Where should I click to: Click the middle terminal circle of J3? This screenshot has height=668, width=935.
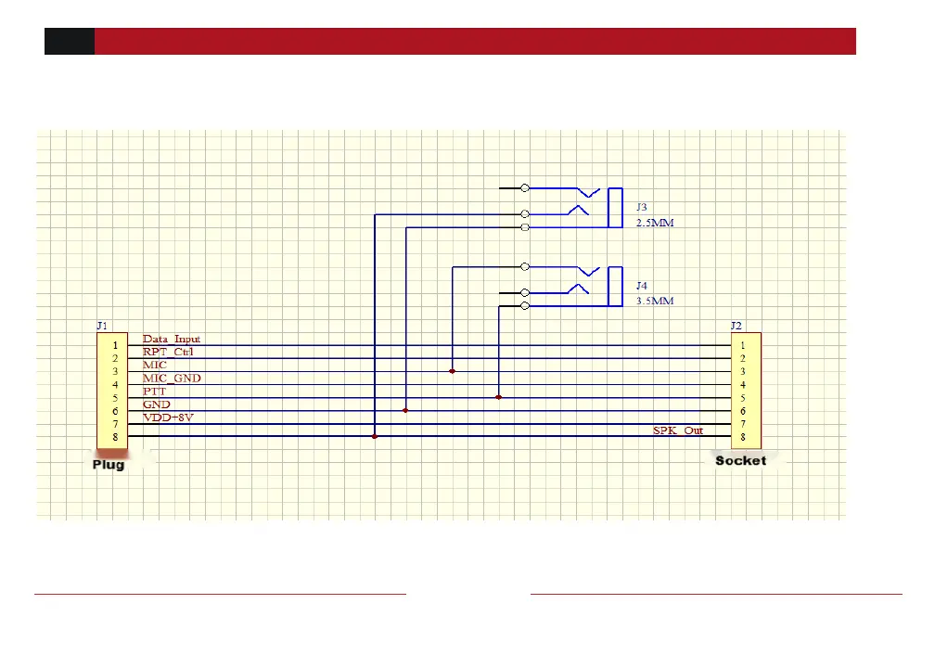click(525, 213)
